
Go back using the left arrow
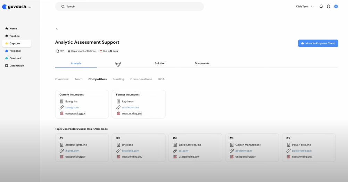[57, 29]
